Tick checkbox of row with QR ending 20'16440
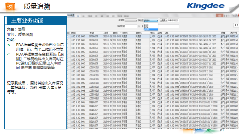Screen dimensions: 239x134 coord(67,87)
